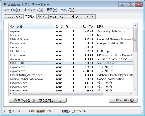This screenshot has width=145, height=116.
Task: Sort by メモリ (プラ... column header
Action: 87,26
